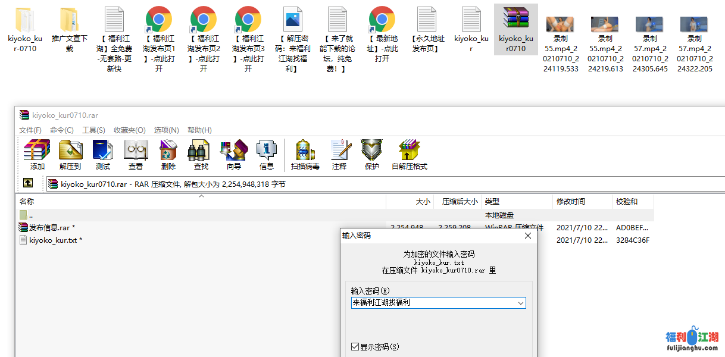The width and height of the screenshot is (725, 357).
Task: Click the 解压到 (Extract To) toolbar icon
Action: 70,154
